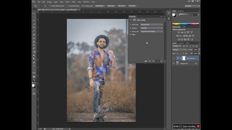Open the layer blend mode dropdown

(x=179, y=50)
